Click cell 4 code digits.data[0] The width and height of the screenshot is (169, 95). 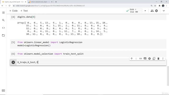pyautogui.click(x=26, y=17)
